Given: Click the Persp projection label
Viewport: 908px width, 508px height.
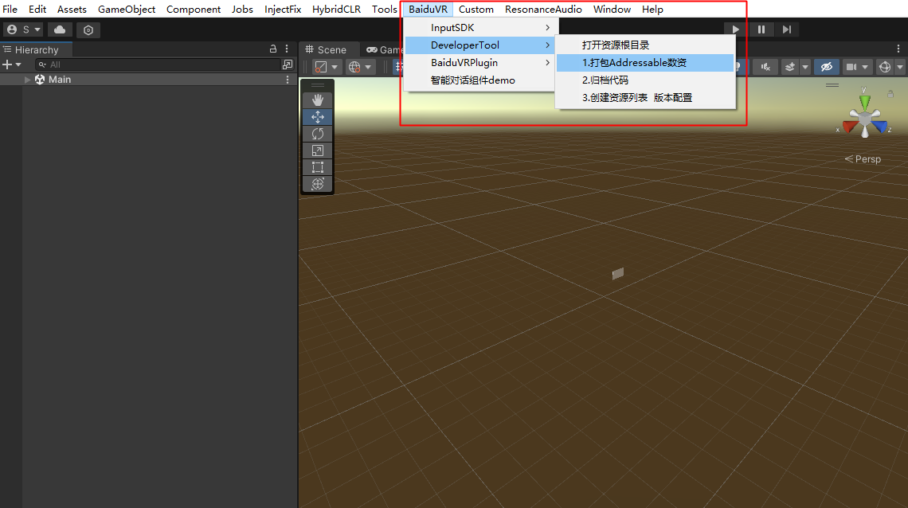Looking at the screenshot, I should [867, 159].
